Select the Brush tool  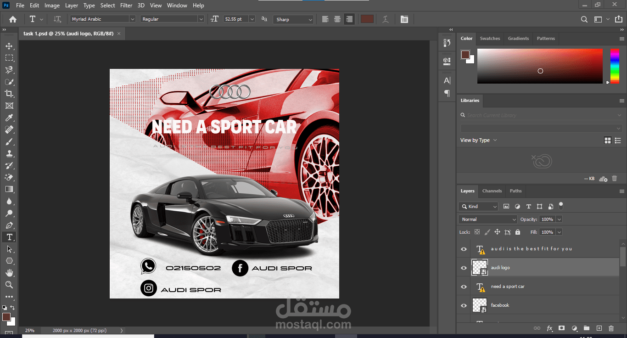[9, 142]
